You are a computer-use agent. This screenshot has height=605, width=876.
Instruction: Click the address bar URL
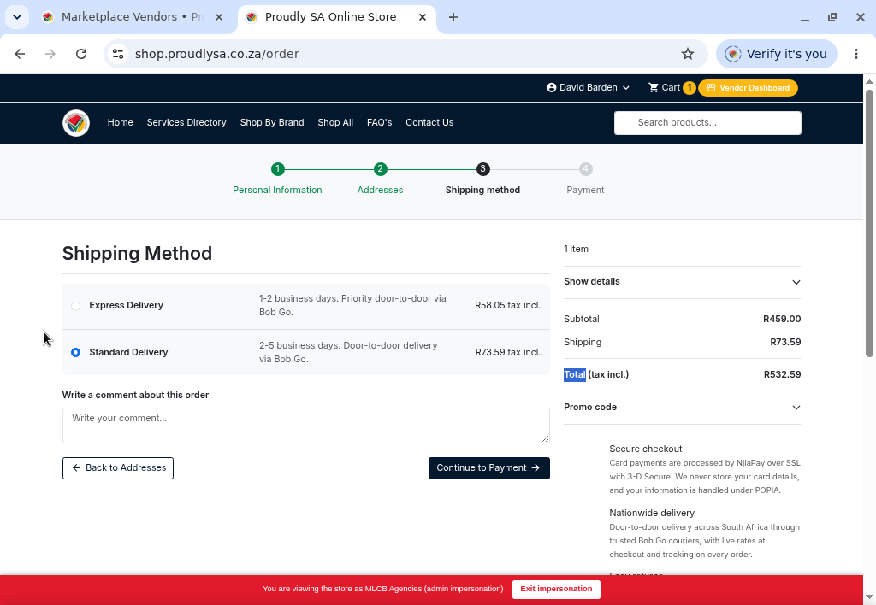pyautogui.click(x=217, y=54)
